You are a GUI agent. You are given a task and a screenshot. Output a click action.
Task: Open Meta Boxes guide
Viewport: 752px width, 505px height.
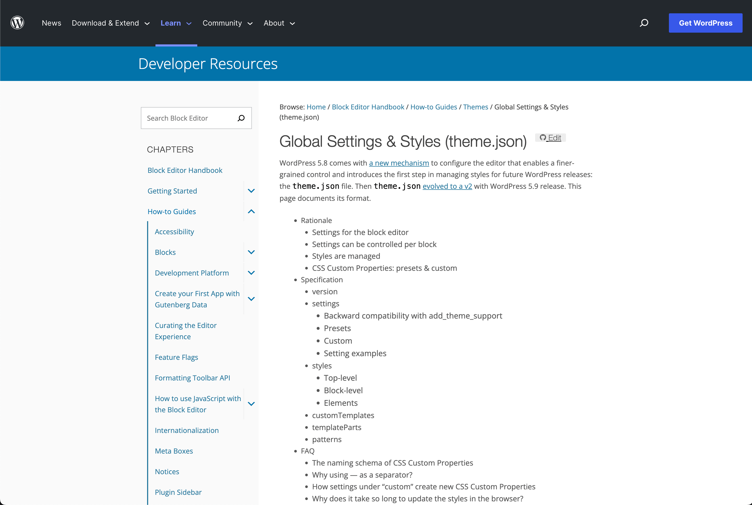click(174, 451)
